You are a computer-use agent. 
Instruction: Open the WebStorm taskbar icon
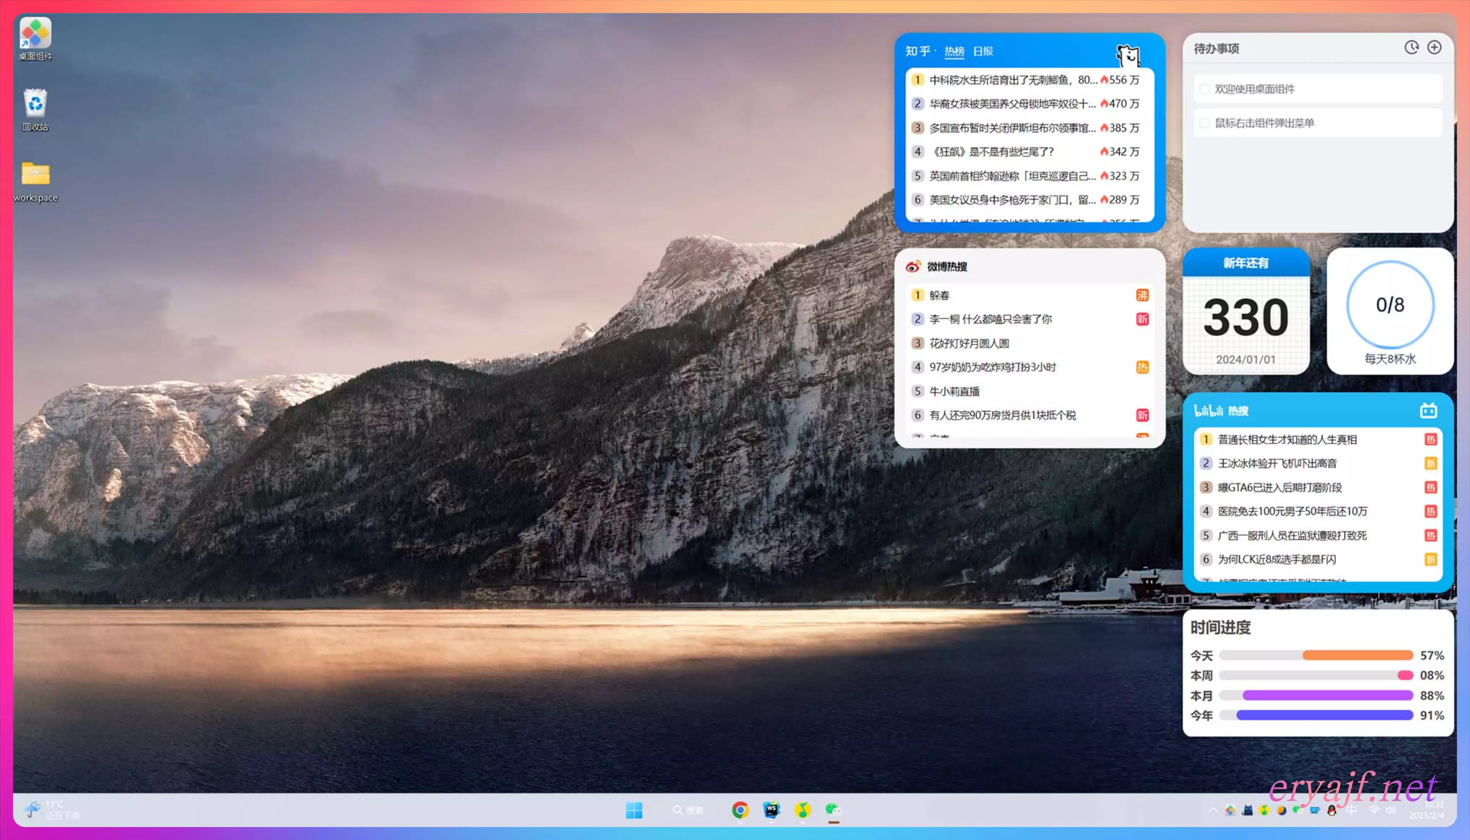[771, 810]
